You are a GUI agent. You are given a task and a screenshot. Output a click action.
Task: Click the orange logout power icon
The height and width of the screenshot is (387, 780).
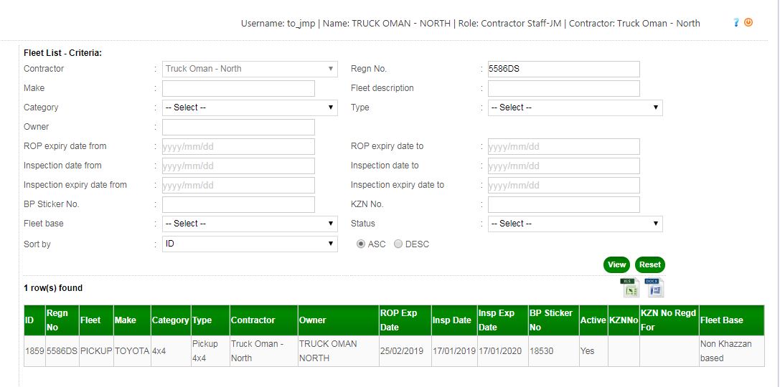pos(748,23)
